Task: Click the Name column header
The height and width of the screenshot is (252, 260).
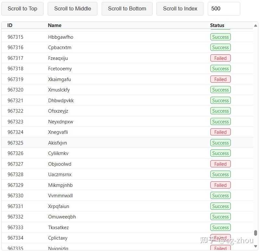Action: coord(55,25)
